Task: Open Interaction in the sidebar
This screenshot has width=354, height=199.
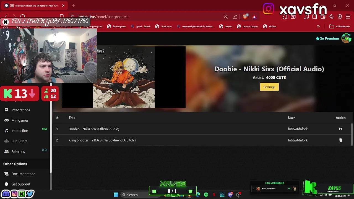Action: pyautogui.click(x=20, y=131)
